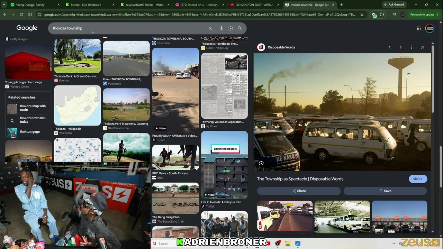Submit search with the magnifying glass icon
This screenshot has width=443, height=249.
(x=240, y=28)
